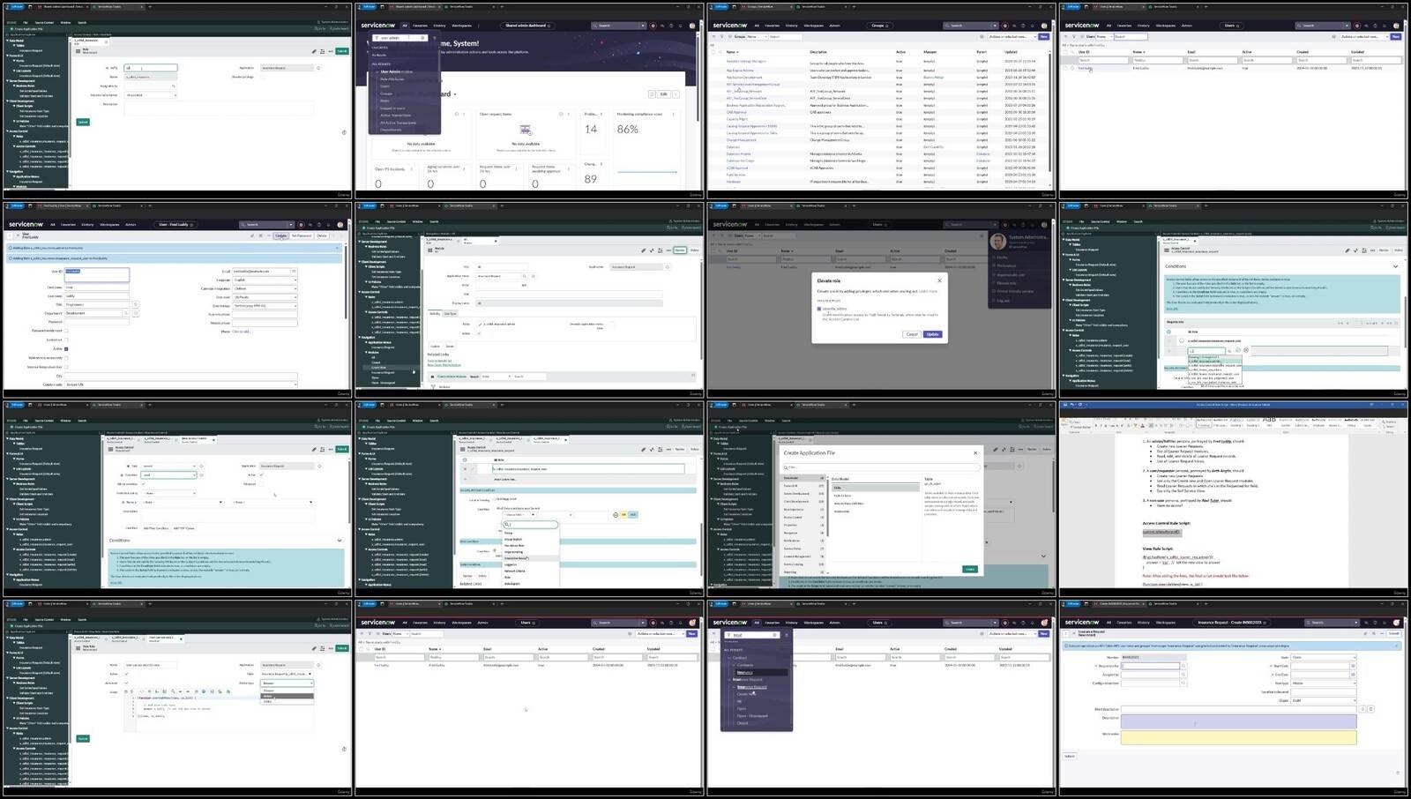Screen dimensions: 1411x799
Task: Switch to Visibility tab on Module form
Action: [x=435, y=314]
